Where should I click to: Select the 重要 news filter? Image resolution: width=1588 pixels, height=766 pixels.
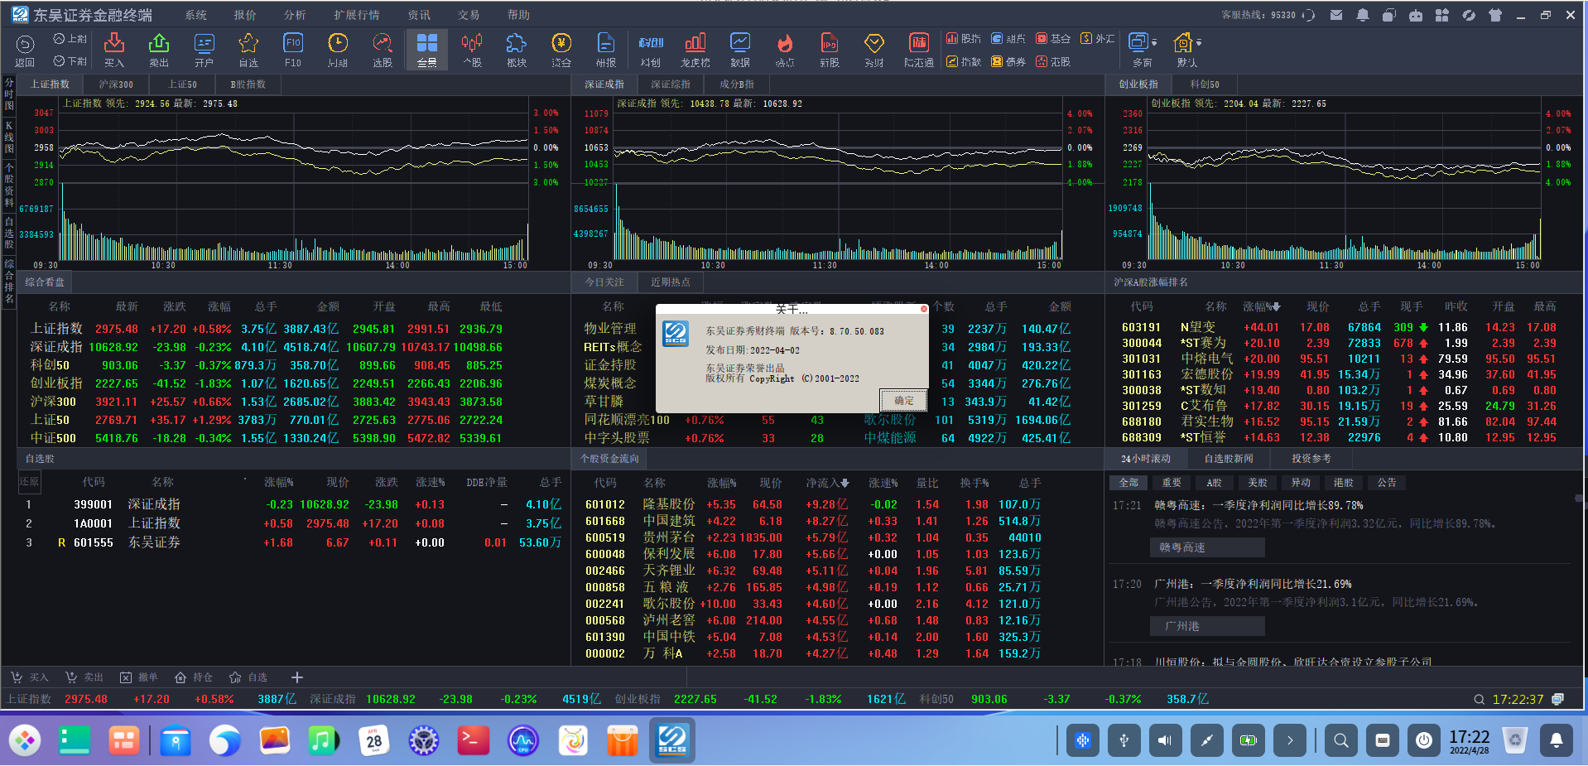1172,483
